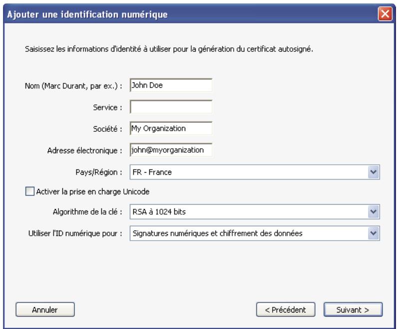The width and height of the screenshot is (397, 329).
Task: Click the Société field with My Organization
Action: pos(171,128)
